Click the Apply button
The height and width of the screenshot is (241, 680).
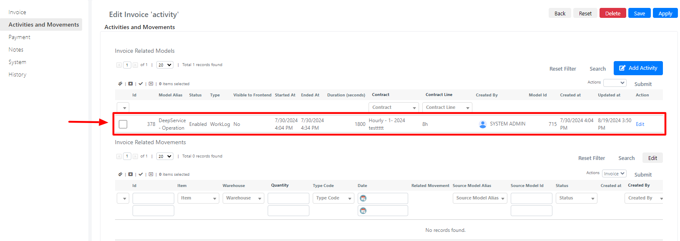tap(665, 13)
